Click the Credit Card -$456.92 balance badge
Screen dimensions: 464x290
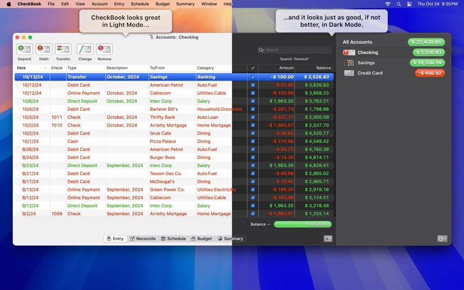pos(430,73)
